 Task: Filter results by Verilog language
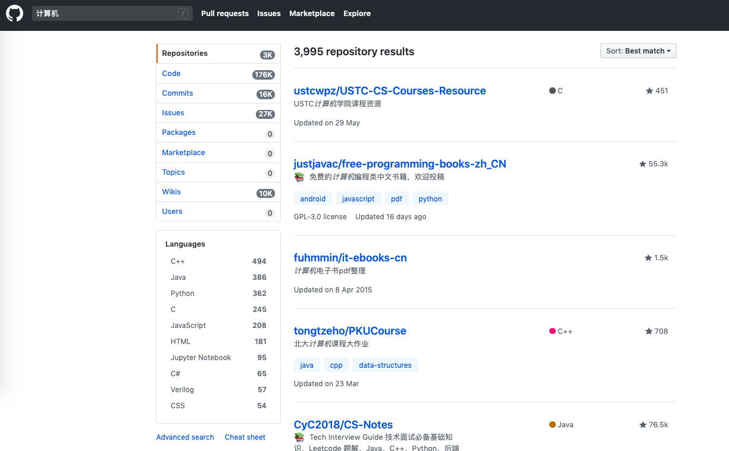(x=218, y=390)
